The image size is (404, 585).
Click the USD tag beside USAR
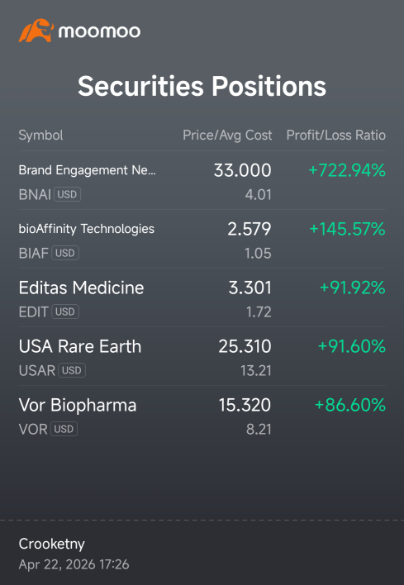click(x=72, y=370)
